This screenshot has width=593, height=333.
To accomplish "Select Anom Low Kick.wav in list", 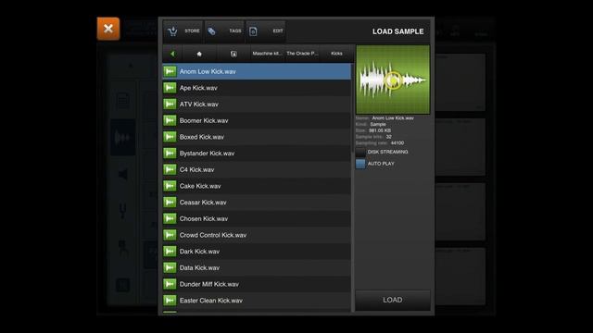I will coord(257,71).
